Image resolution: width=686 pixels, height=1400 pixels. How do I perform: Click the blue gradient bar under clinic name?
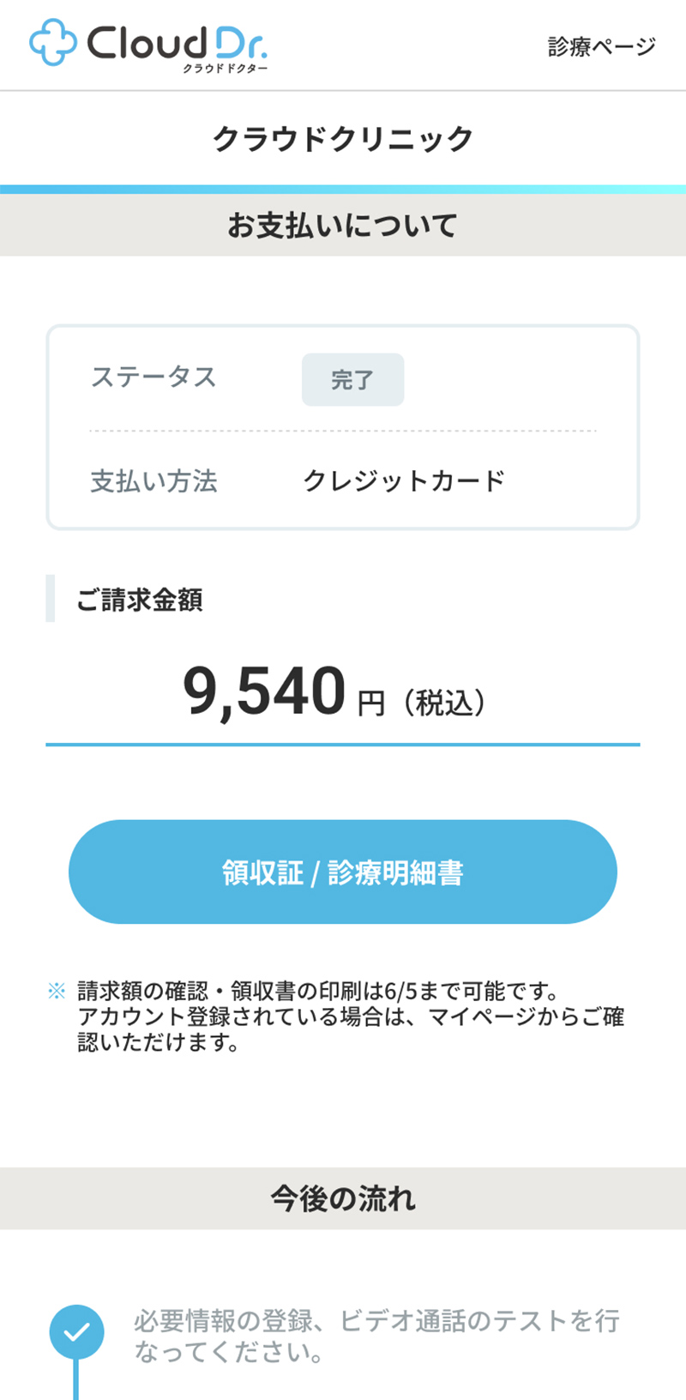(x=343, y=189)
